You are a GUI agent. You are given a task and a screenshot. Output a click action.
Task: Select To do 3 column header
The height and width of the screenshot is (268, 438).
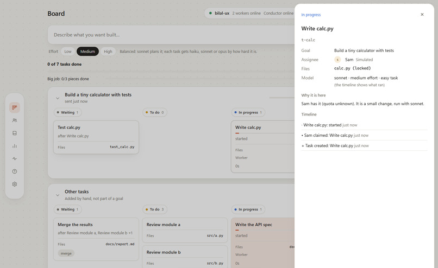tap(155, 209)
